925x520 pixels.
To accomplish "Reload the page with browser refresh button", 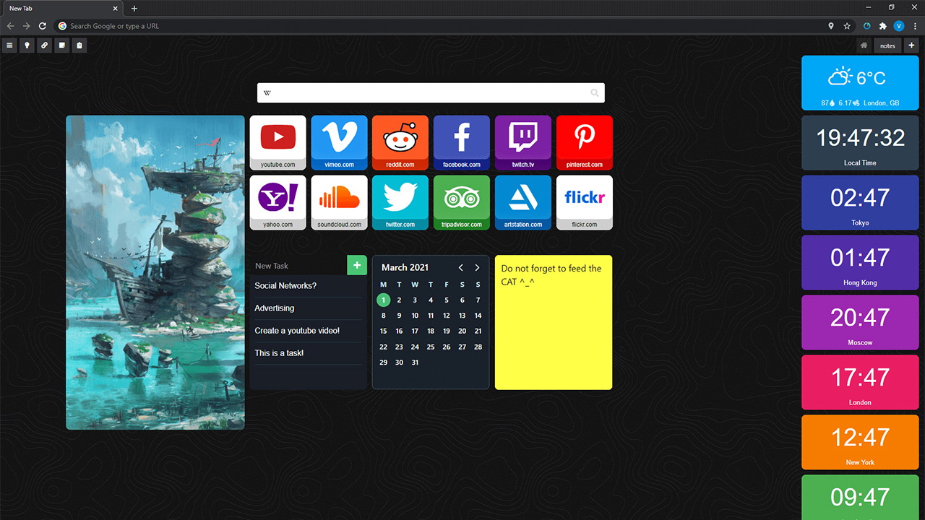I will 43,26.
